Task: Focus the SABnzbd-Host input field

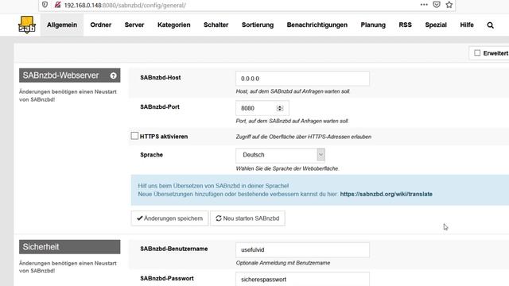Action: coord(302,79)
